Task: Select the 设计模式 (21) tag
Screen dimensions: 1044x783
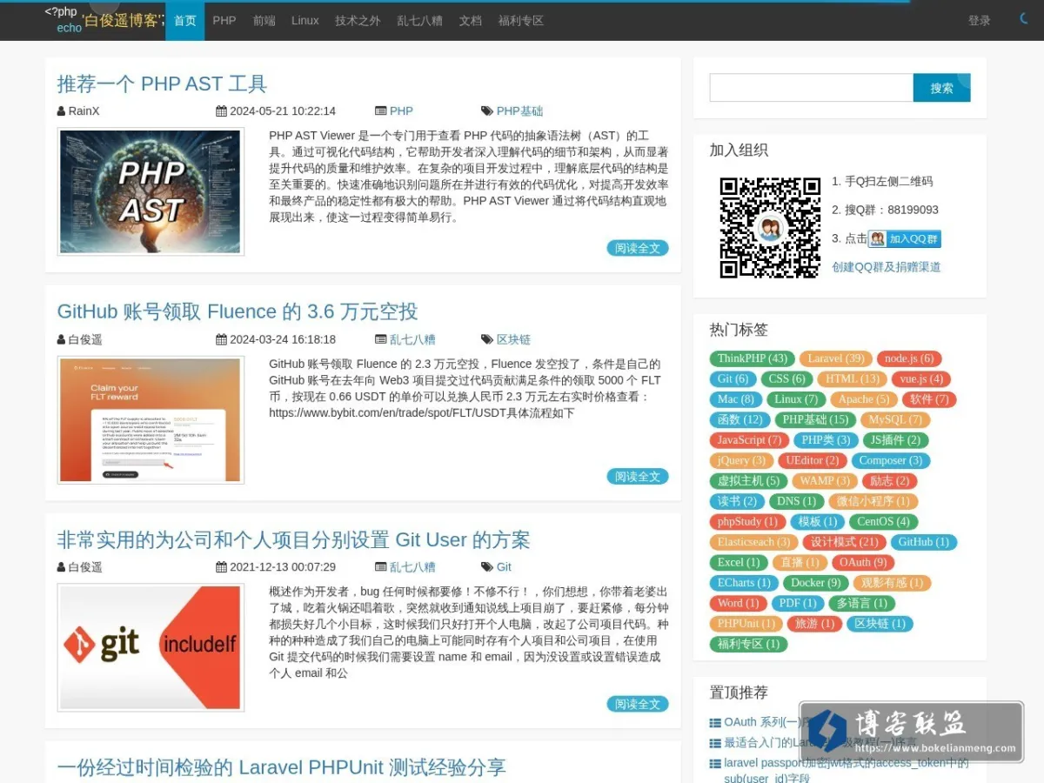Action: click(843, 542)
